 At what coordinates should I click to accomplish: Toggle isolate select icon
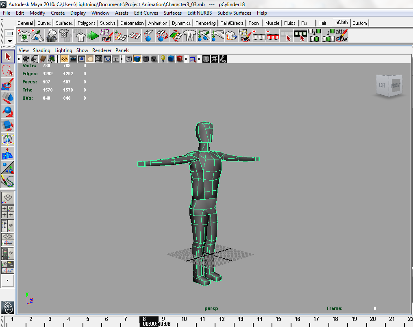coord(193,59)
